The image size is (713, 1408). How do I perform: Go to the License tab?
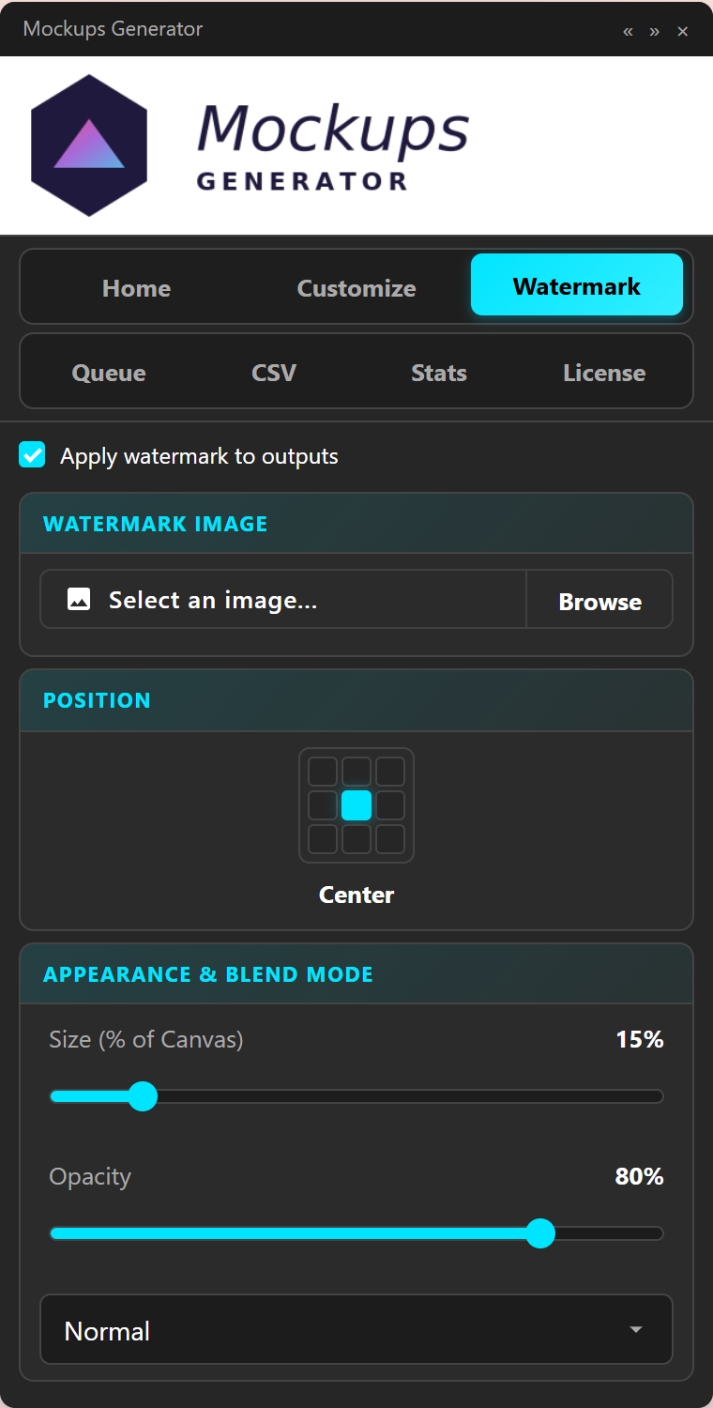(604, 372)
